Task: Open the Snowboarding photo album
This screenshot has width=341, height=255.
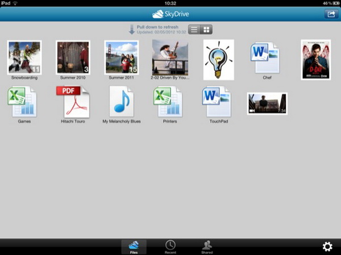Action: (x=24, y=57)
